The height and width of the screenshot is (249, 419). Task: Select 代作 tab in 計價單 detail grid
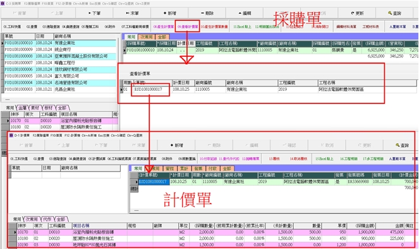47,219
